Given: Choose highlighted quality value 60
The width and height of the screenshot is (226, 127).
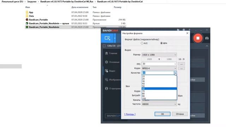Looking at the screenshot, I should click(x=159, y=89).
